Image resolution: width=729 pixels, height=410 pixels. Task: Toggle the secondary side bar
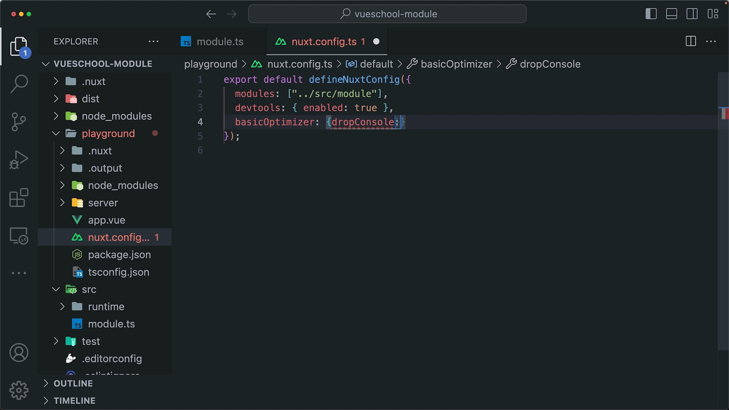692,14
